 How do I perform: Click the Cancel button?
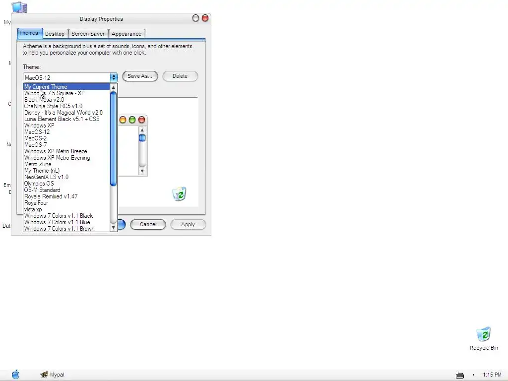[148, 225]
